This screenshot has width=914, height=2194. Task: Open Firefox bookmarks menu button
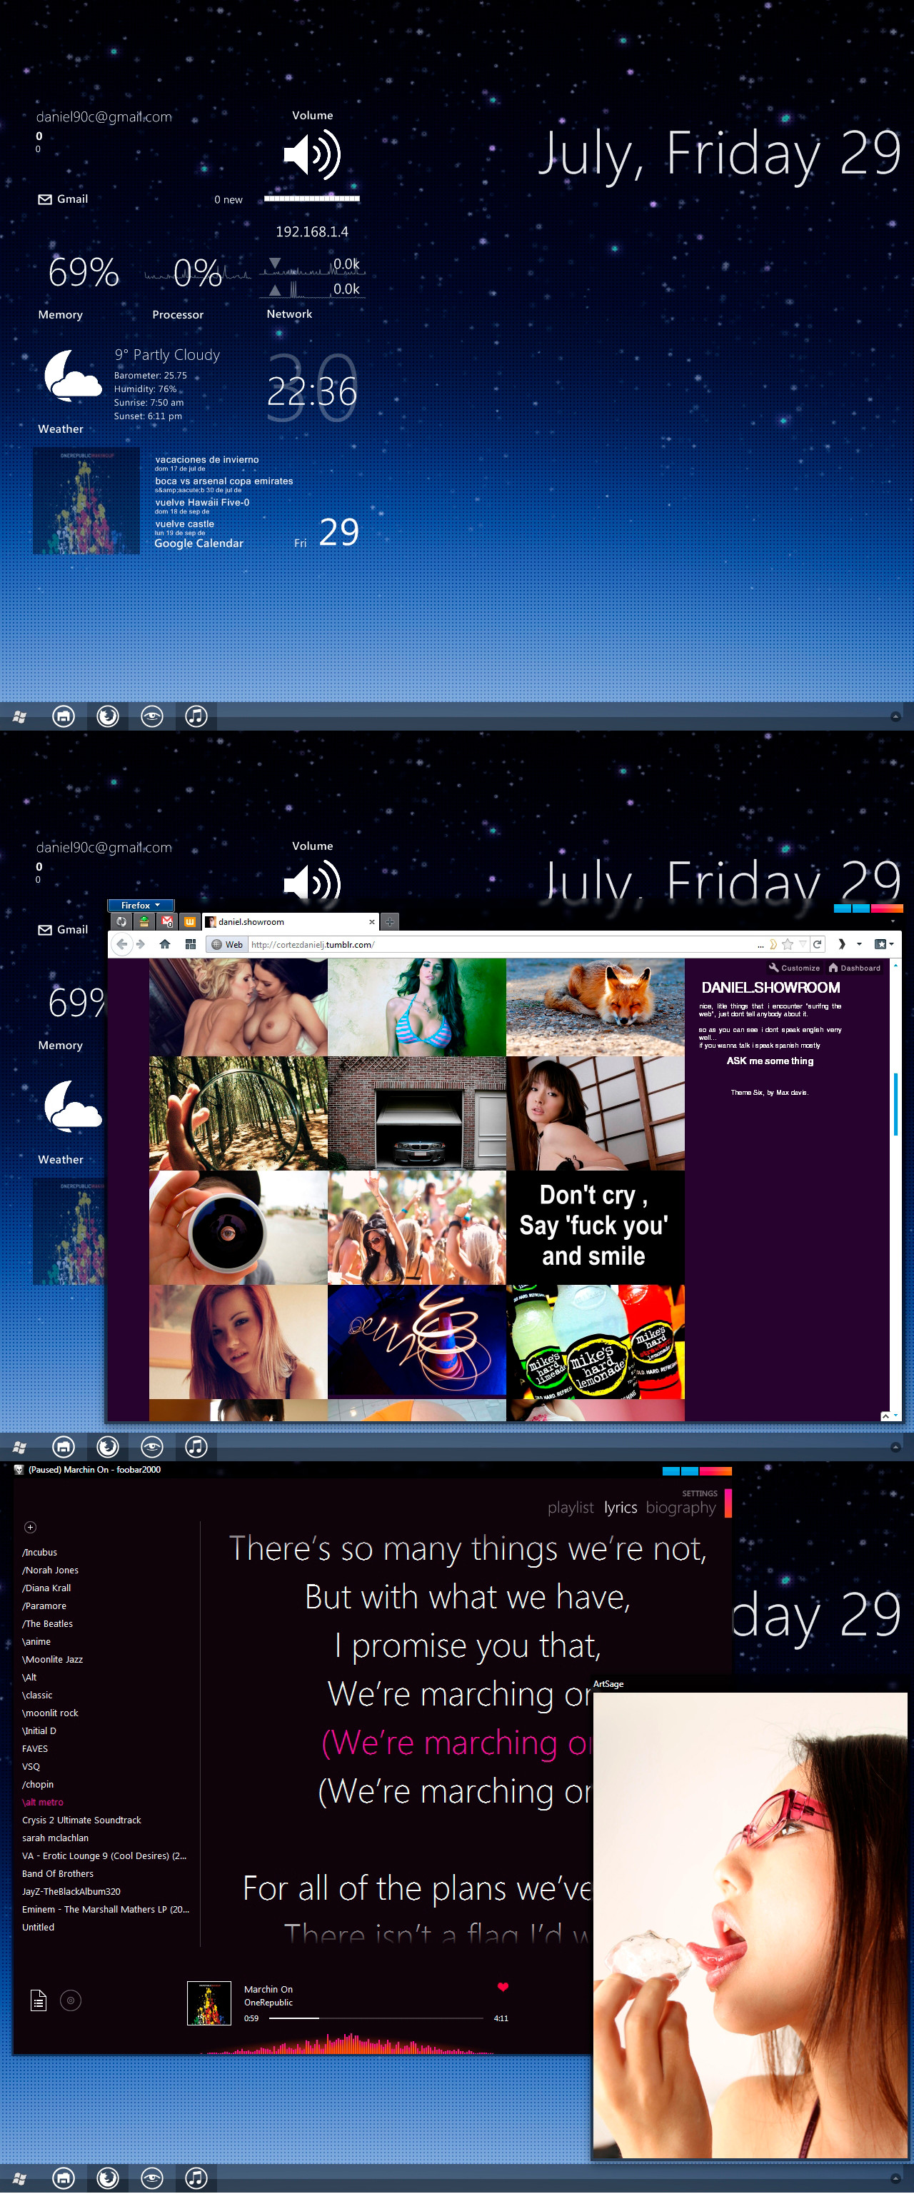point(884,943)
